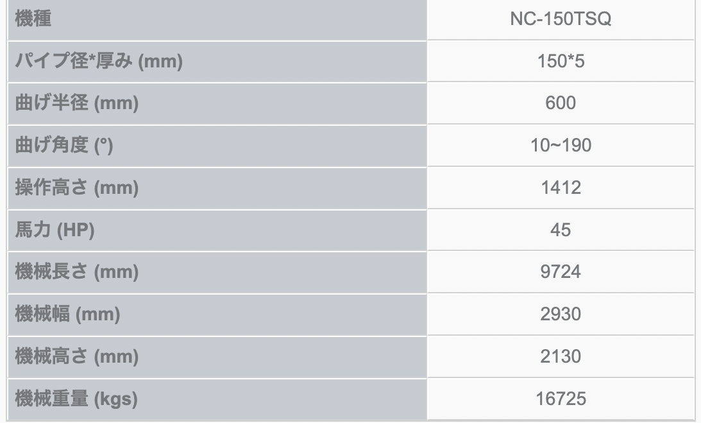This screenshot has width=701, height=423.
Task: Click the 曲げ角度 (°) row label
Action: pyautogui.click(x=63, y=146)
